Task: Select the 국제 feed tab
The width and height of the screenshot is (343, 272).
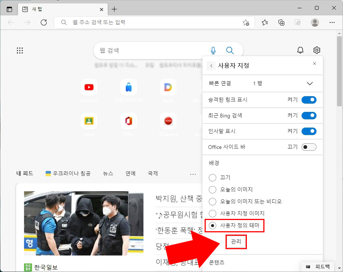Action: pyautogui.click(x=153, y=173)
